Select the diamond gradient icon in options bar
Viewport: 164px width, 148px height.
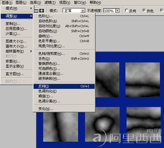pyautogui.click(x=42, y=11)
